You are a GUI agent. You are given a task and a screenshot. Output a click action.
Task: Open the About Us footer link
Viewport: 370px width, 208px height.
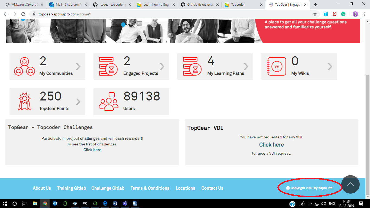tap(42, 188)
